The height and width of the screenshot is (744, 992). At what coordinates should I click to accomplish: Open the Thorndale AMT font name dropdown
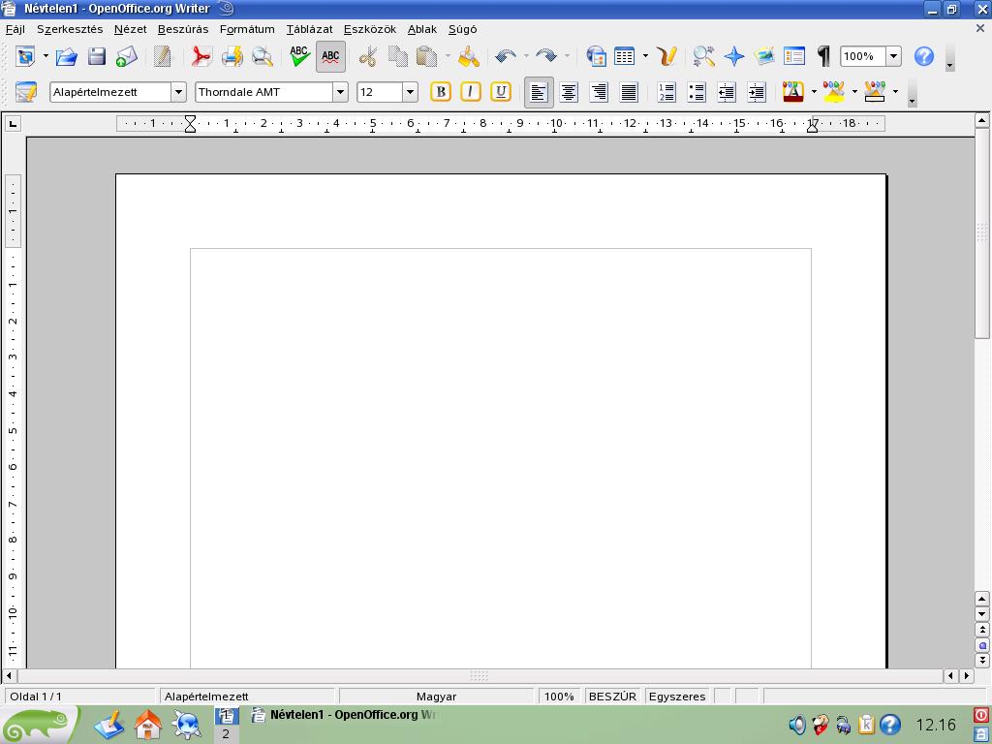pos(340,92)
